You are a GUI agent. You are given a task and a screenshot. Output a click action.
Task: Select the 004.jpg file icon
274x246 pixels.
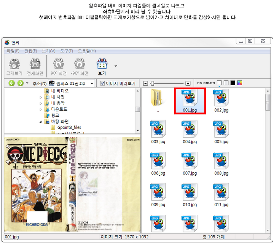(190, 129)
